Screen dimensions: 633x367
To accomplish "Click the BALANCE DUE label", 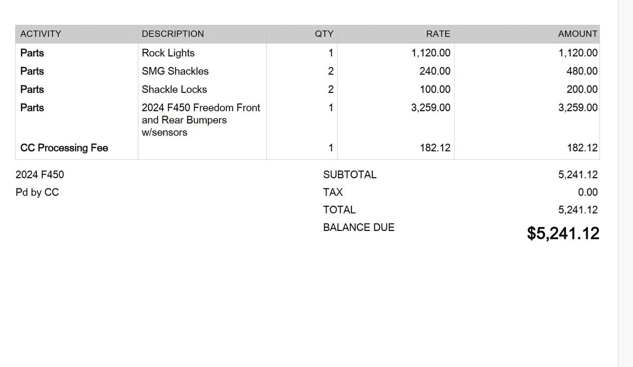I will (359, 227).
